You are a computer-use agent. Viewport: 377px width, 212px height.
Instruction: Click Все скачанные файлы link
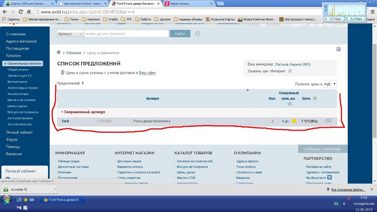pyautogui.click(x=348, y=190)
